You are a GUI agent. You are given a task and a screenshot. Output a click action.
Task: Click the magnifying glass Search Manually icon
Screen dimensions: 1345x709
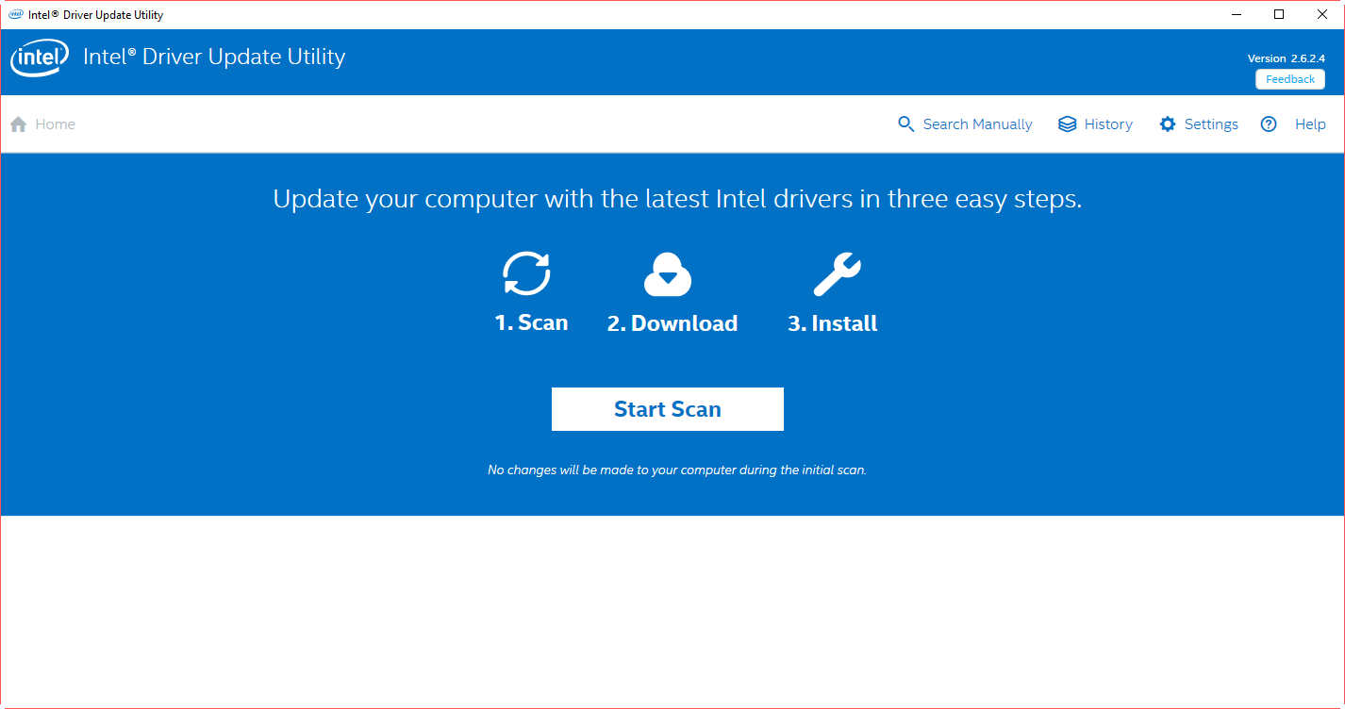point(906,124)
